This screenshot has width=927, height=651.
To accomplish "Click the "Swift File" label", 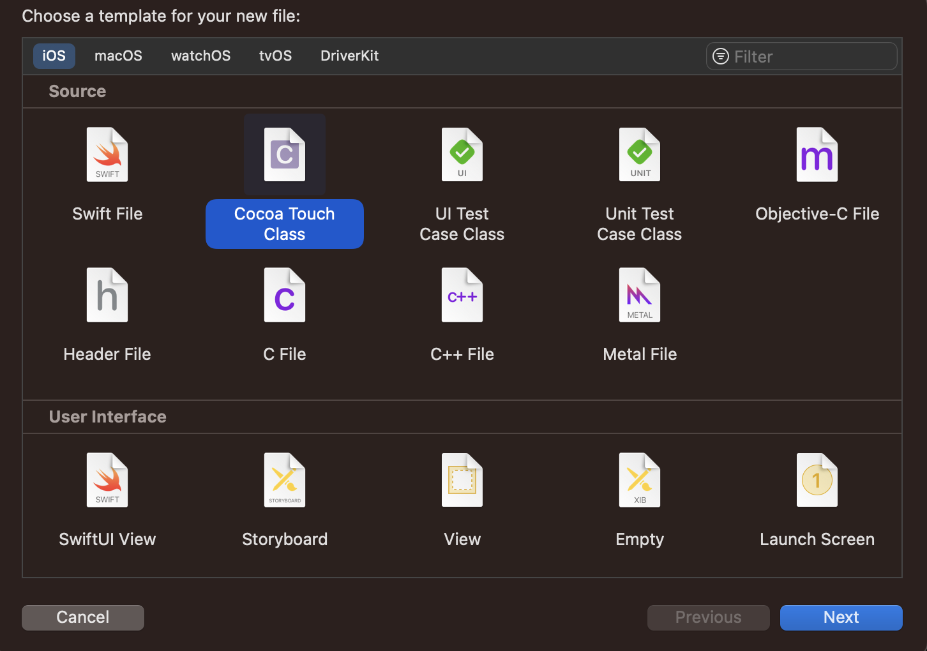I will 107,214.
